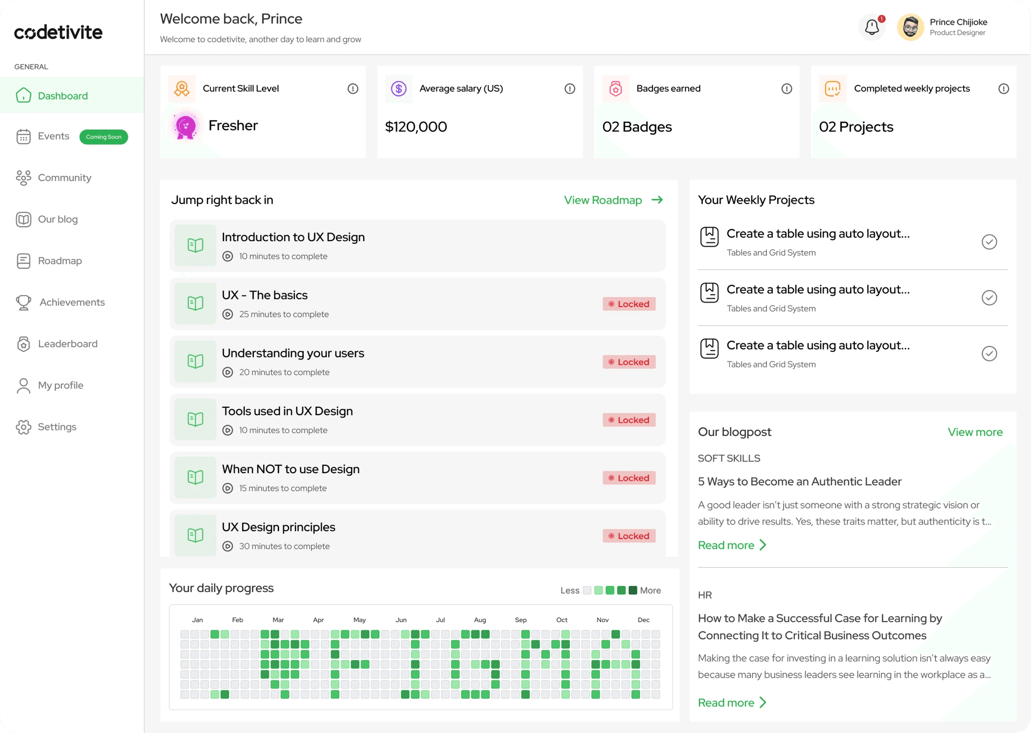
Task: Open Leaderboard in the sidebar
Action: [x=67, y=344]
